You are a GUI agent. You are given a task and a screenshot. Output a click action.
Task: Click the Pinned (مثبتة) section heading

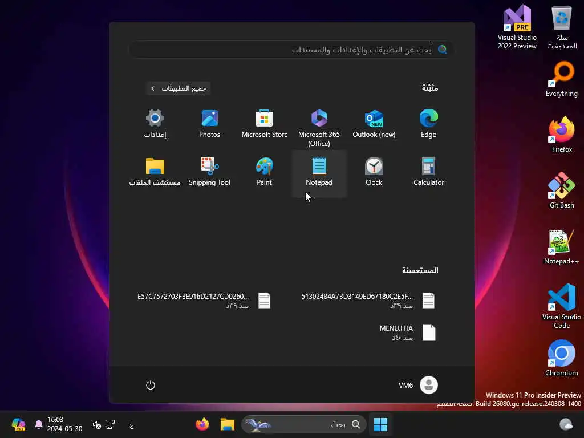click(430, 88)
